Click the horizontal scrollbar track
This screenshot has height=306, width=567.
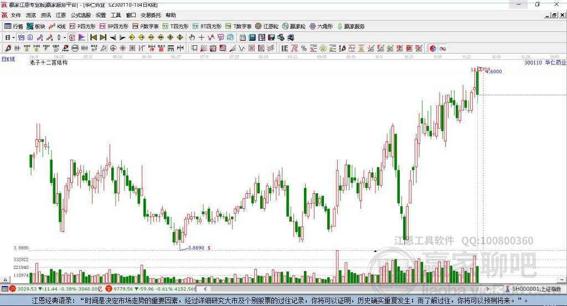click(x=347, y=289)
